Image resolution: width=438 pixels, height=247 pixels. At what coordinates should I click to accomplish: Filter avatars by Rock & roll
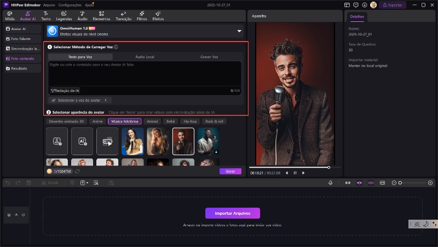click(x=214, y=121)
